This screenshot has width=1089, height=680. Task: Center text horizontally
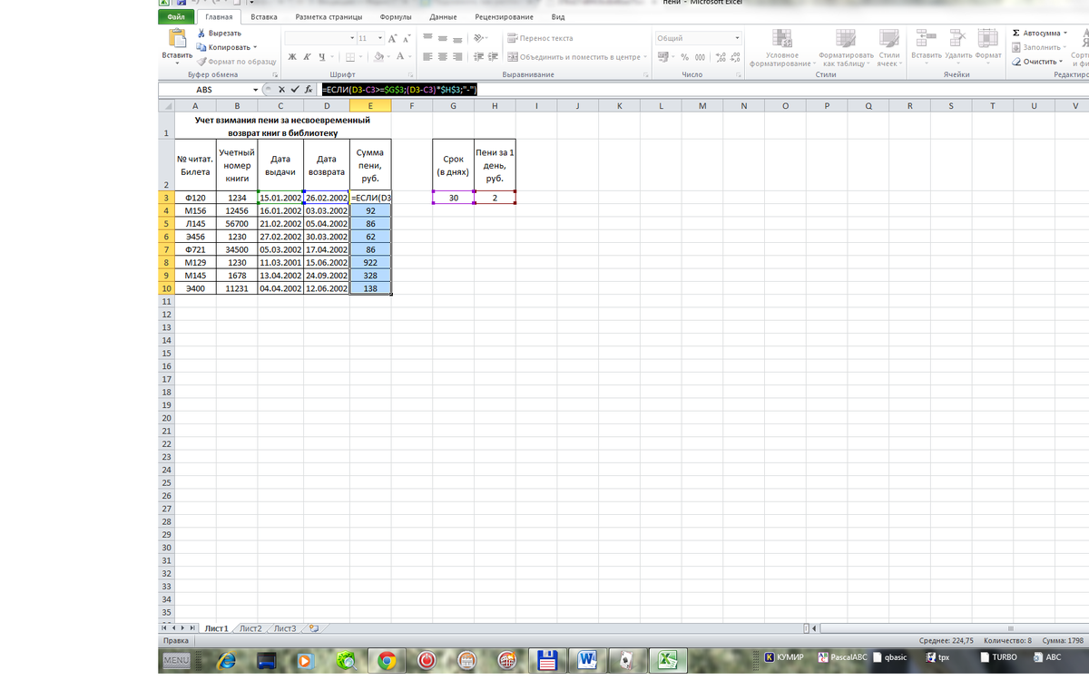coord(445,56)
